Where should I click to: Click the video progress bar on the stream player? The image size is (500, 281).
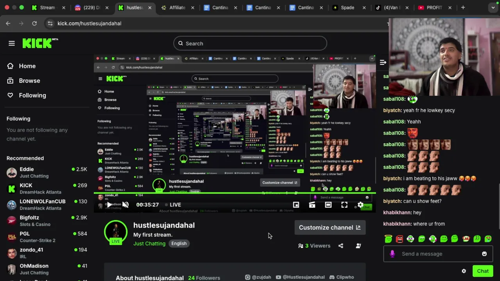click(x=234, y=193)
